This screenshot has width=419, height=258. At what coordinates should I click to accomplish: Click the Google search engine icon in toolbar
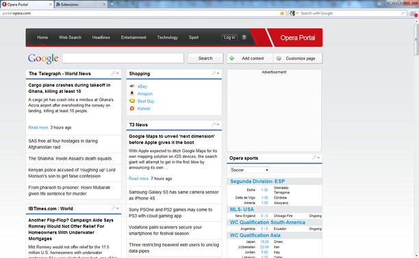[x=292, y=13]
